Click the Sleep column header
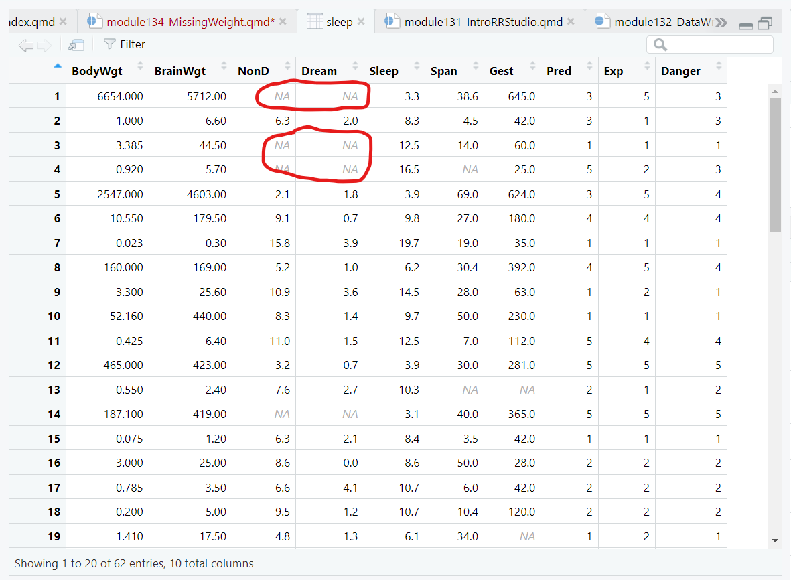Screen dimensions: 791x580 pyautogui.click(x=384, y=71)
